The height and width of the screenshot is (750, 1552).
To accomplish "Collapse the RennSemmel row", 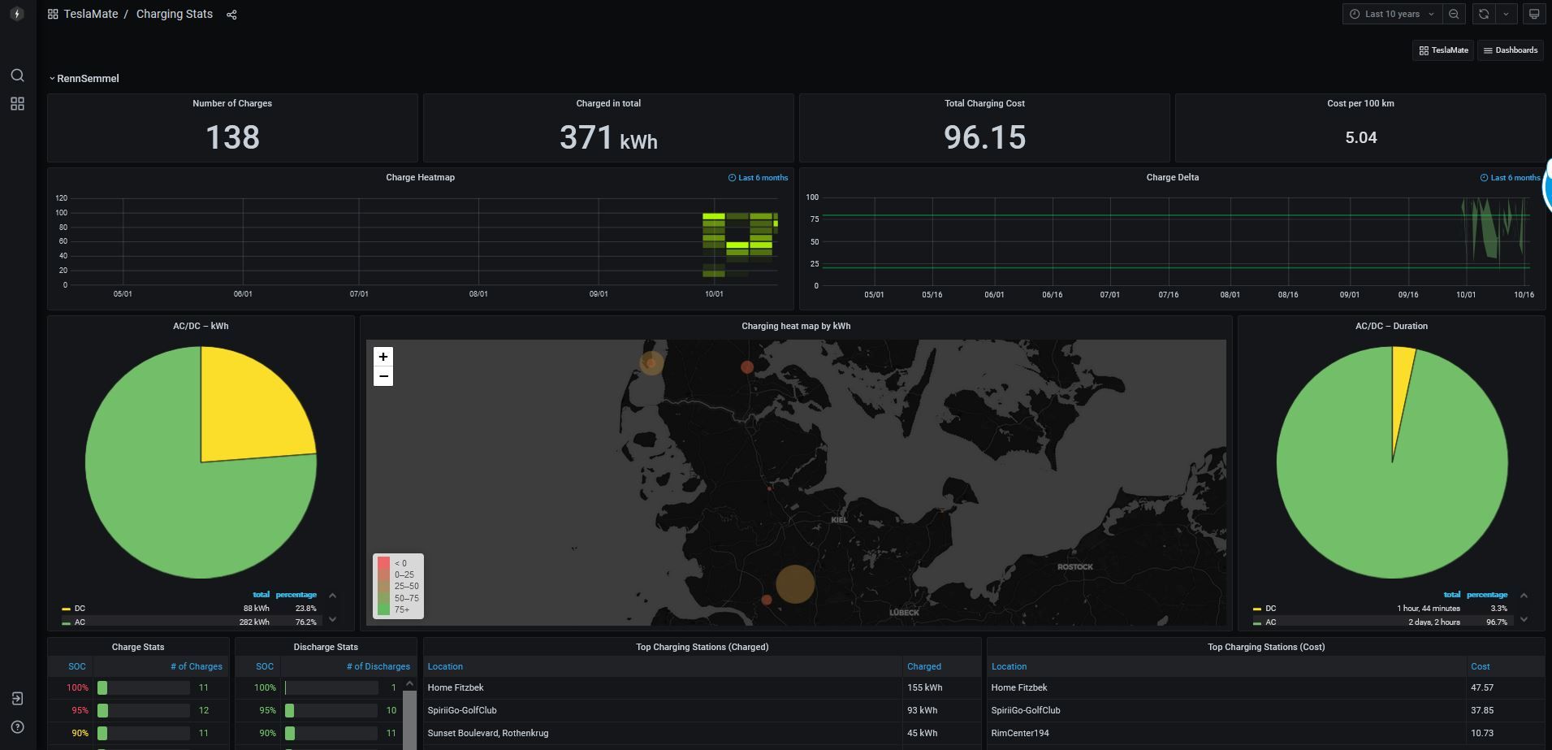I will point(84,79).
